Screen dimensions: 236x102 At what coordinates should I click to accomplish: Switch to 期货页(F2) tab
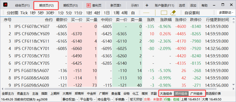(x=46, y=6)
